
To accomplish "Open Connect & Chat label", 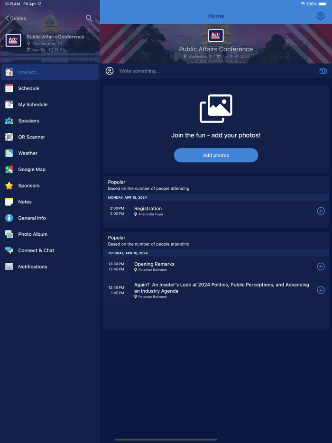I will pos(36,250).
